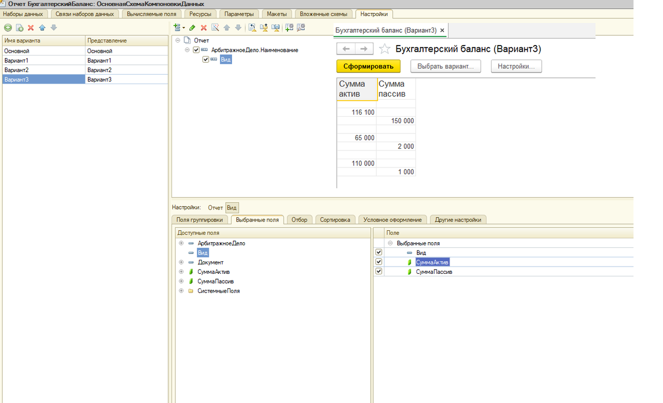Open the Параметры tab
Screen dimensions: 663x403
pos(239,14)
